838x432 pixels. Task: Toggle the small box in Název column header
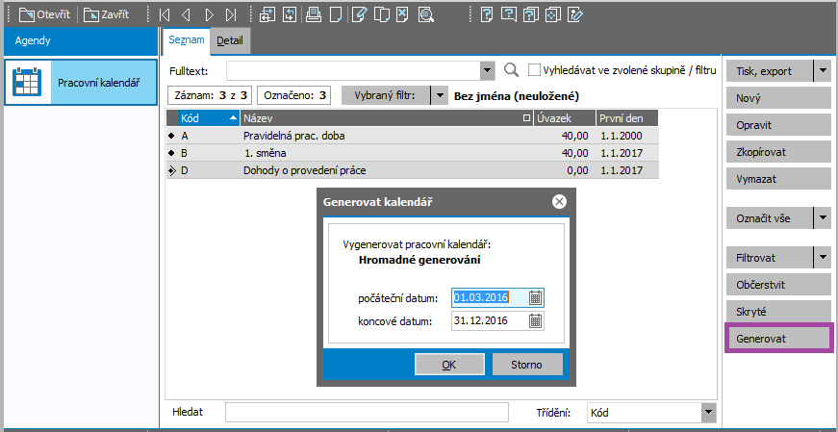(525, 118)
